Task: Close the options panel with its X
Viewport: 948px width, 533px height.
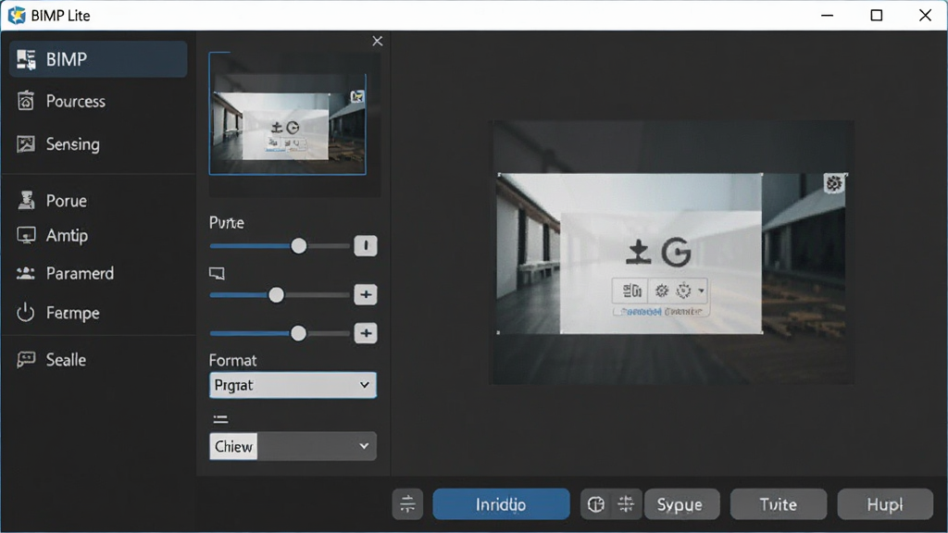Action: pos(378,41)
